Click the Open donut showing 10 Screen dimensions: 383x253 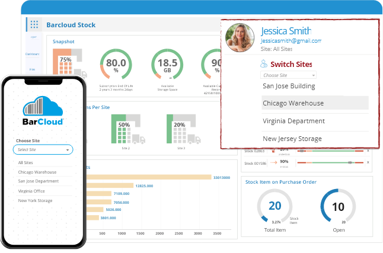tap(338, 206)
